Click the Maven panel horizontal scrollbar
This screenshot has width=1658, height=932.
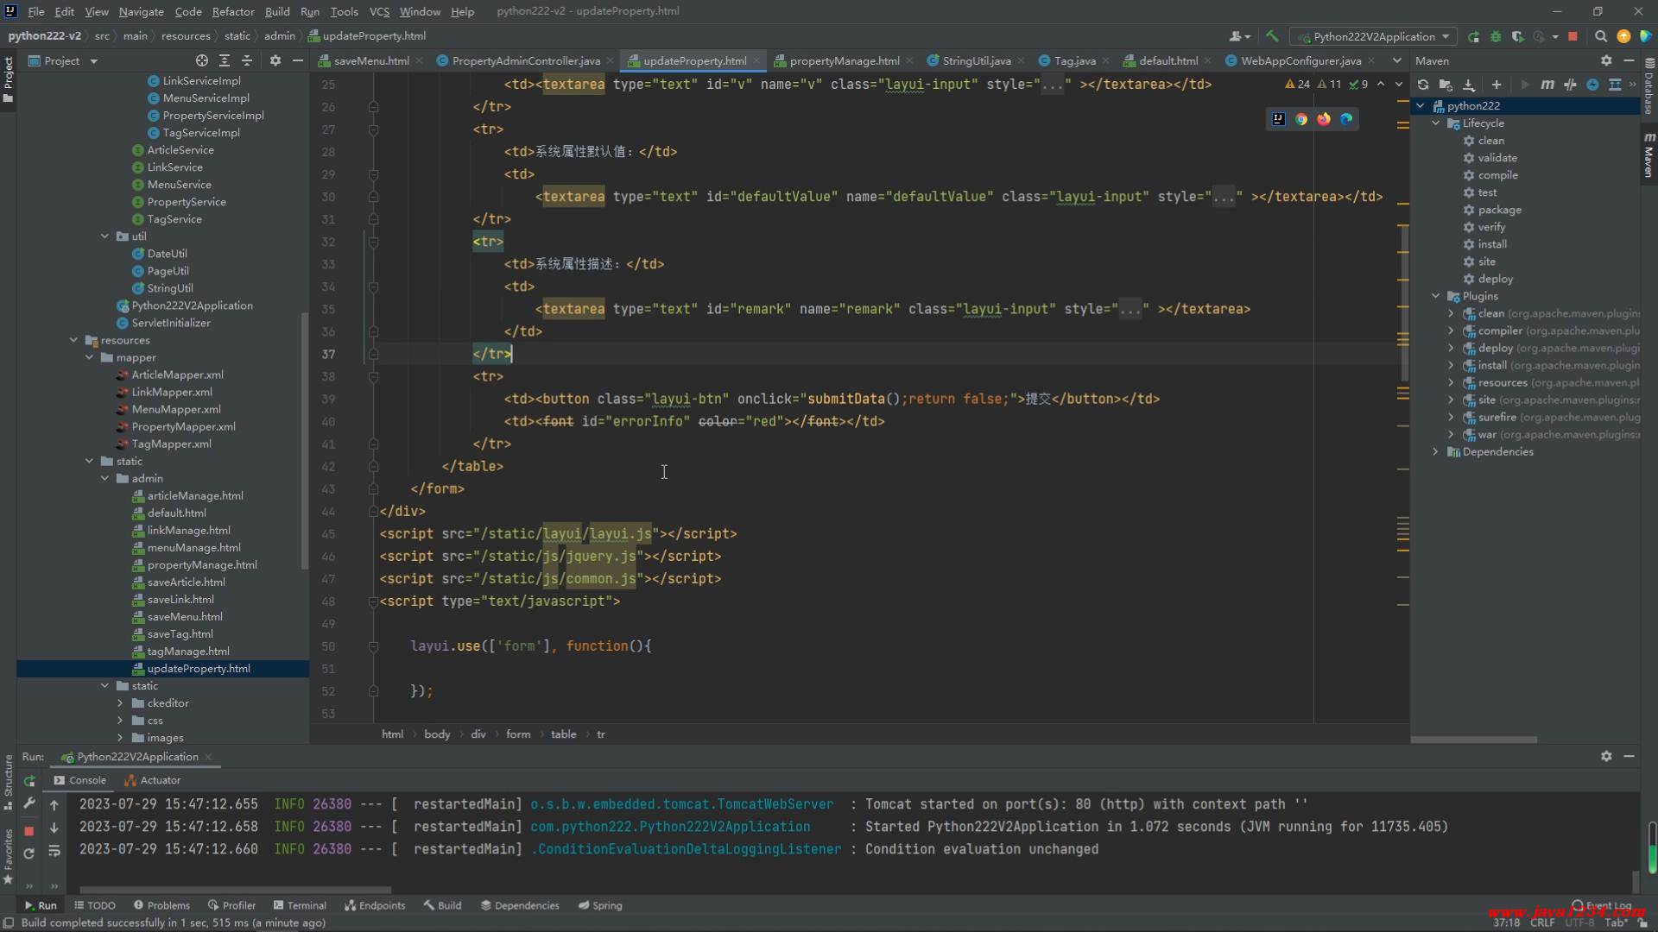pos(1474,740)
